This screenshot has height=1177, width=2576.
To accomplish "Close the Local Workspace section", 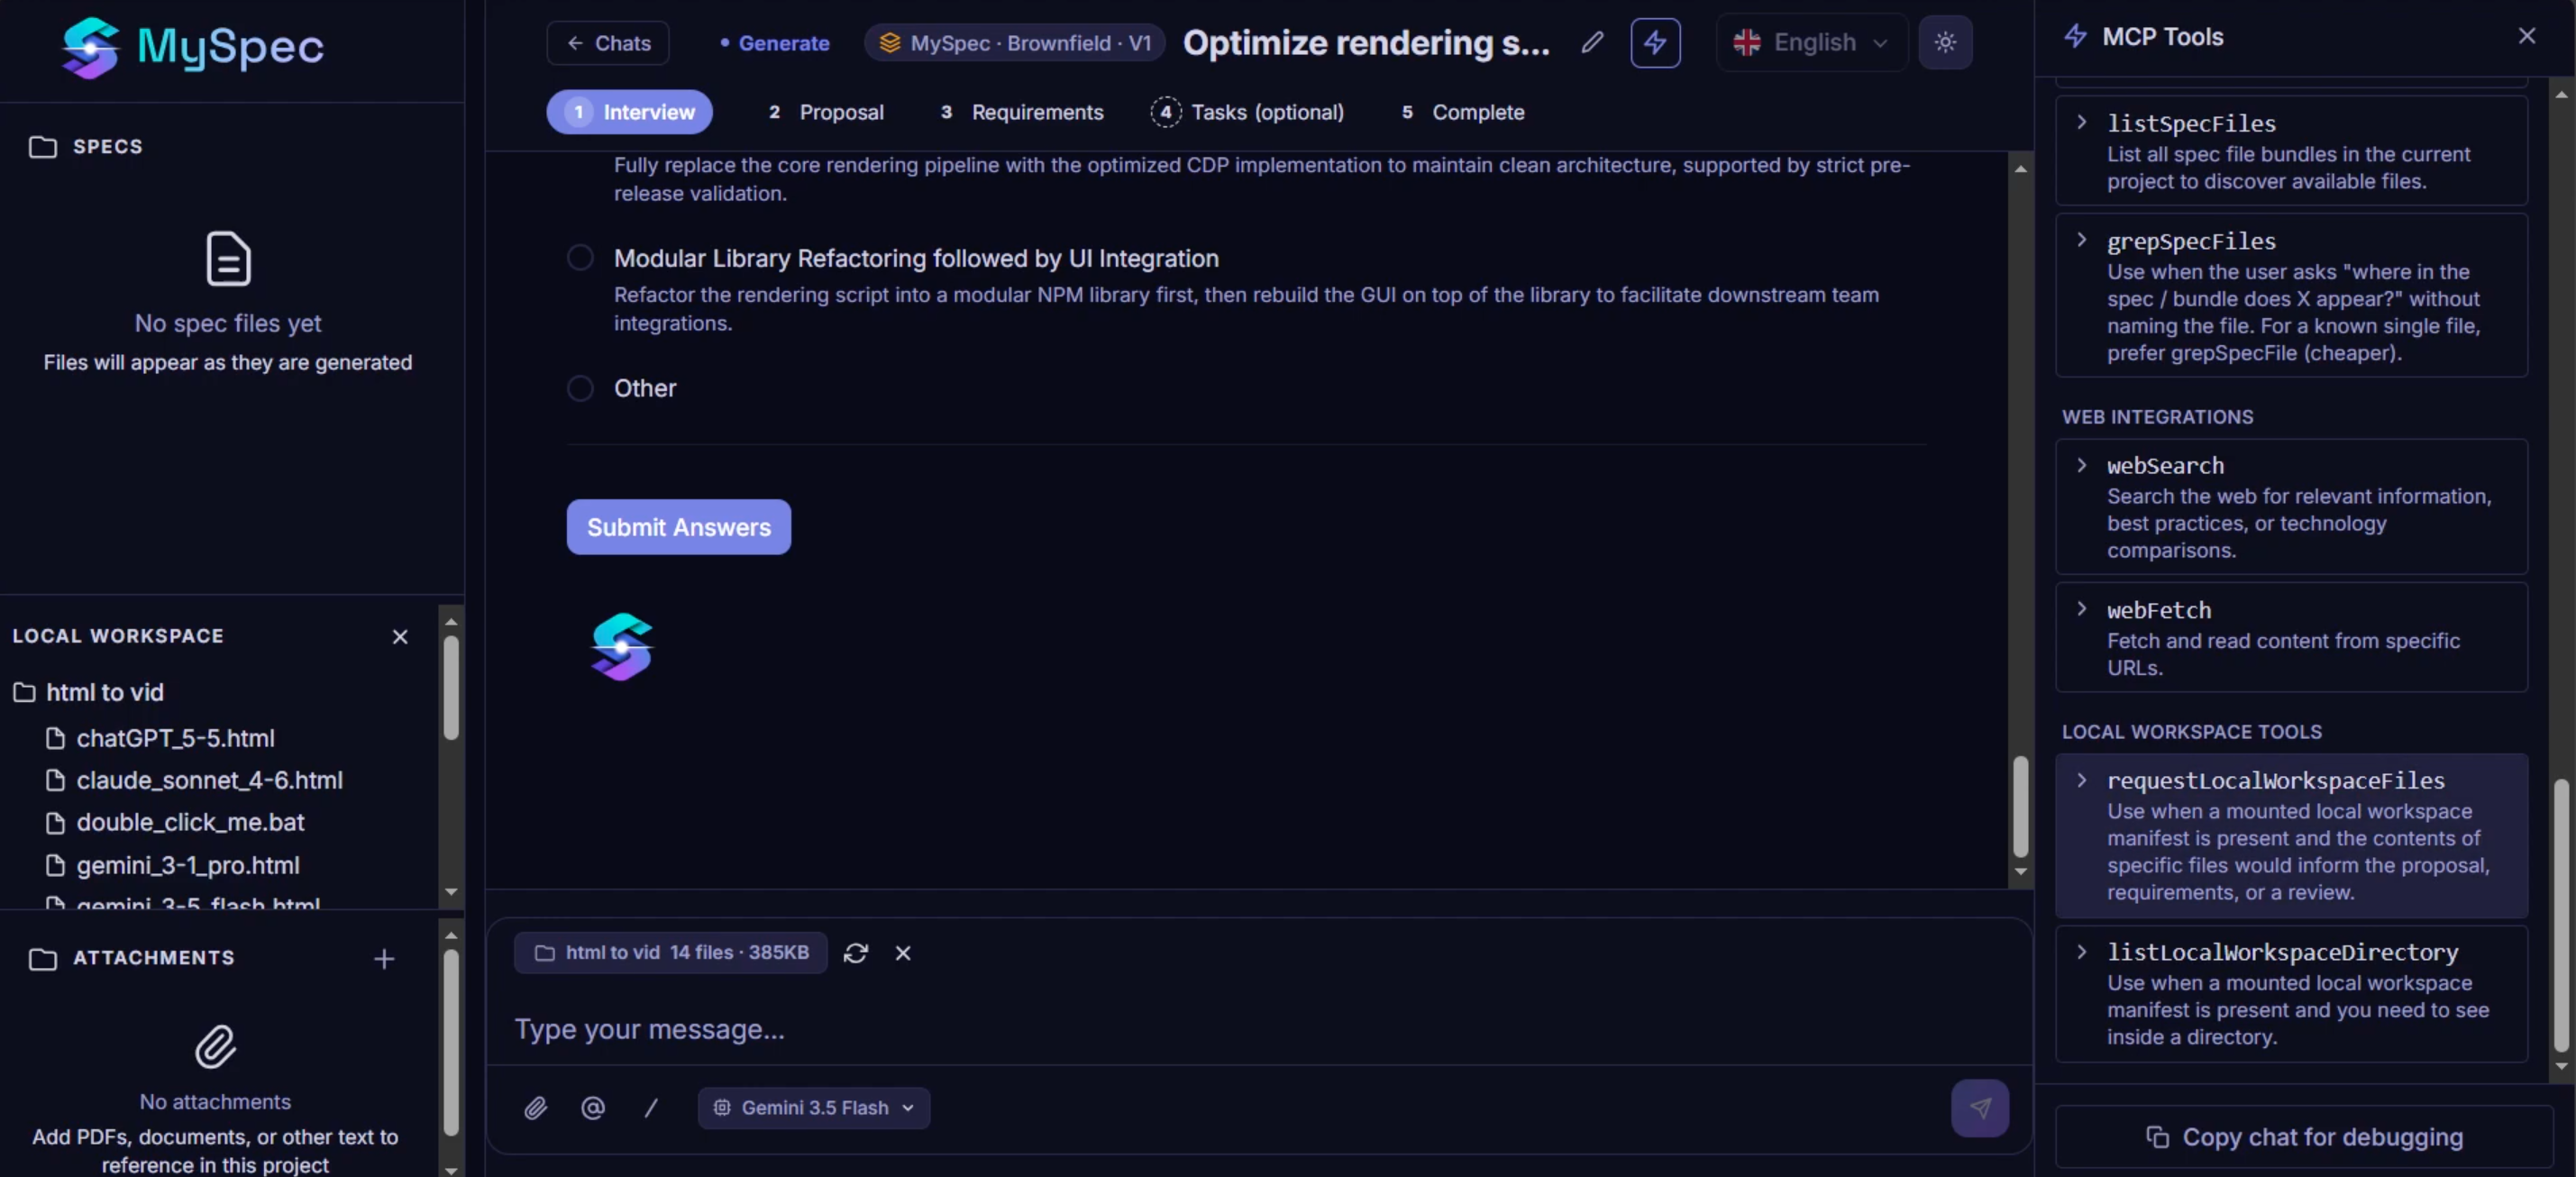I will 400,637.
